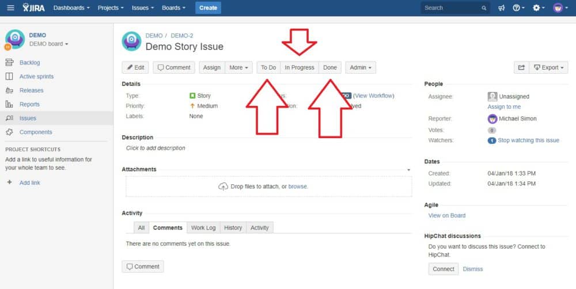This screenshot has height=289, width=576.
Task: Open the Export dropdown
Action: point(548,67)
